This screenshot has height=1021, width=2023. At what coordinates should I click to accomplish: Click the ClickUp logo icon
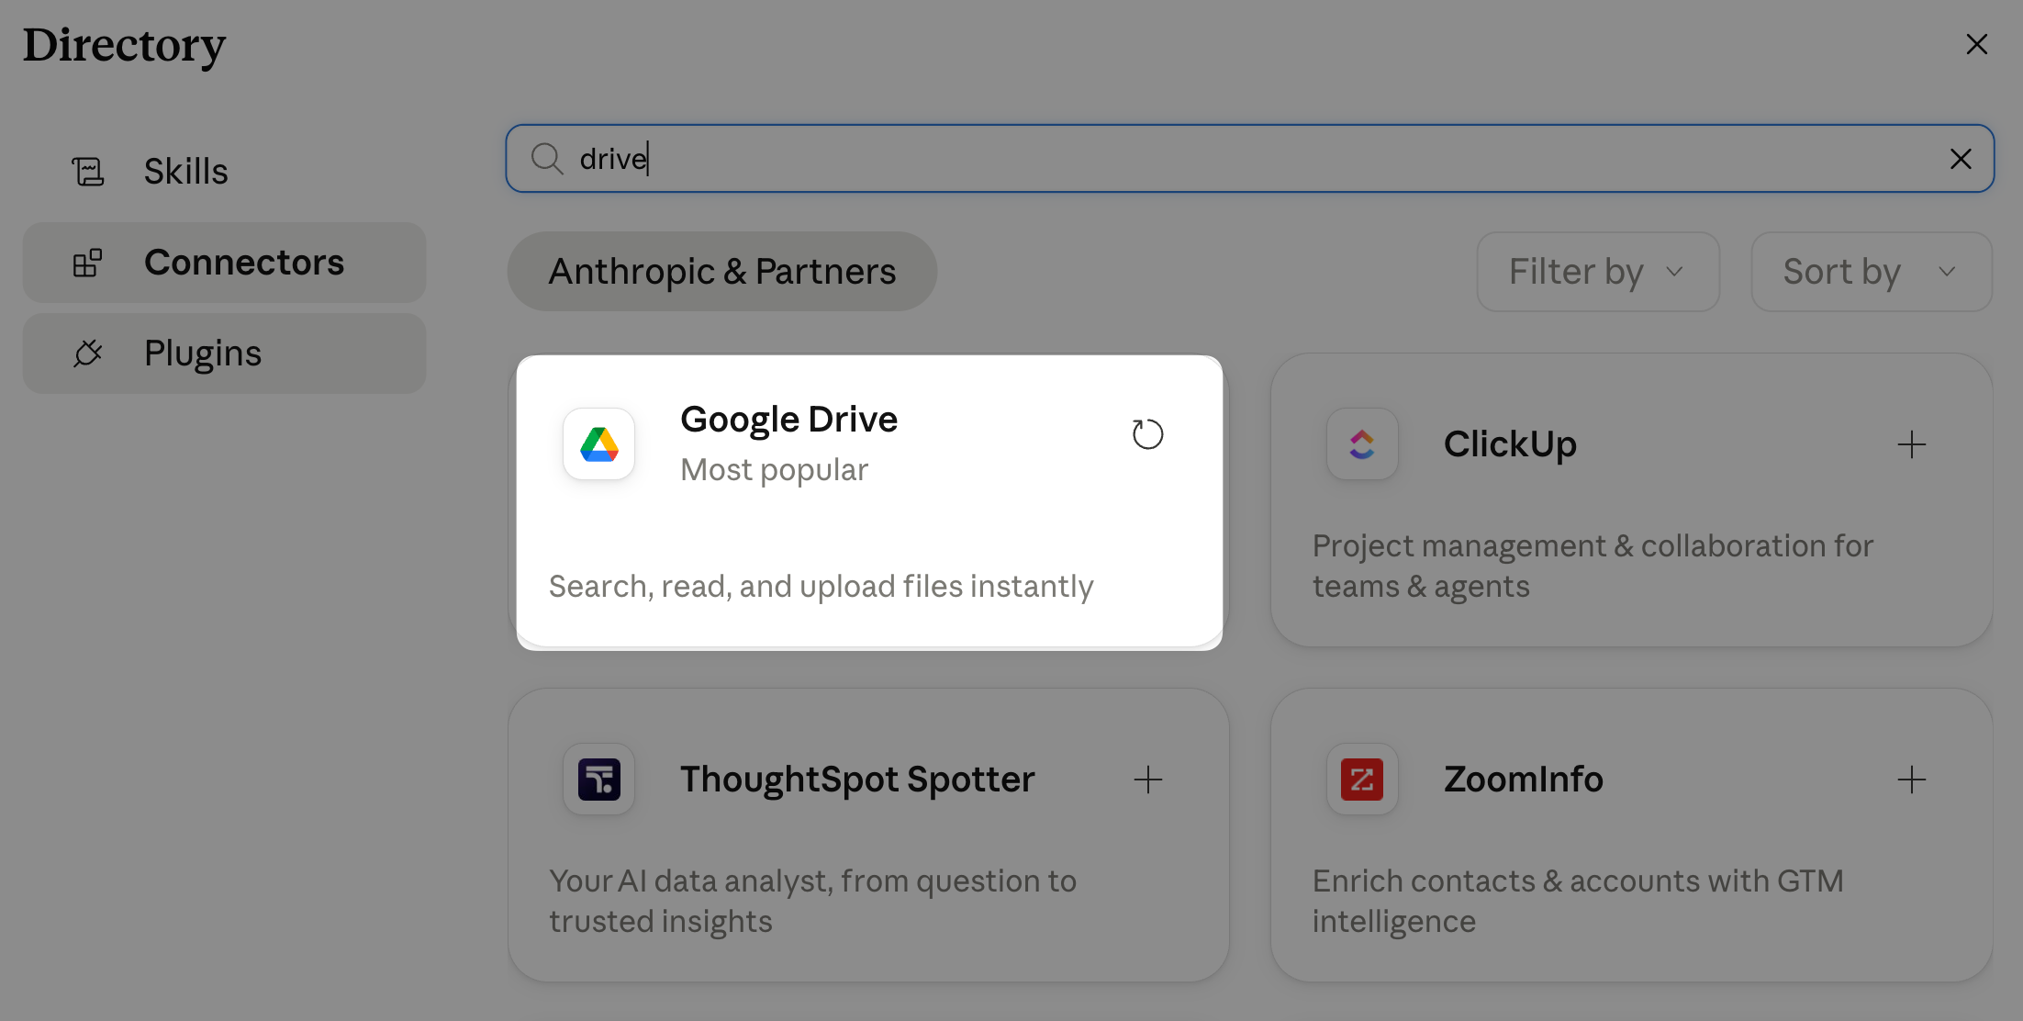(x=1362, y=444)
